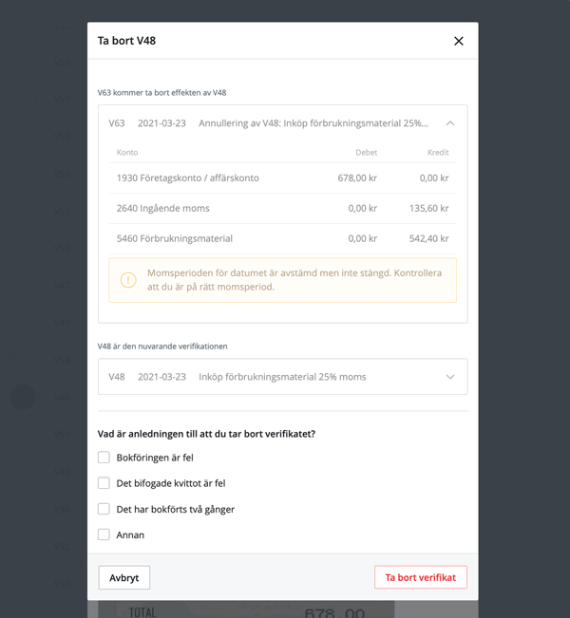
Task: Expand the V48 verification chevron
Action: [450, 377]
